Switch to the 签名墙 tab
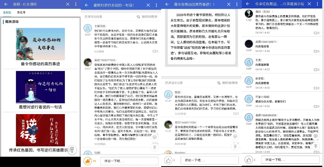Screen dimensions: 324x167 [21, 13]
